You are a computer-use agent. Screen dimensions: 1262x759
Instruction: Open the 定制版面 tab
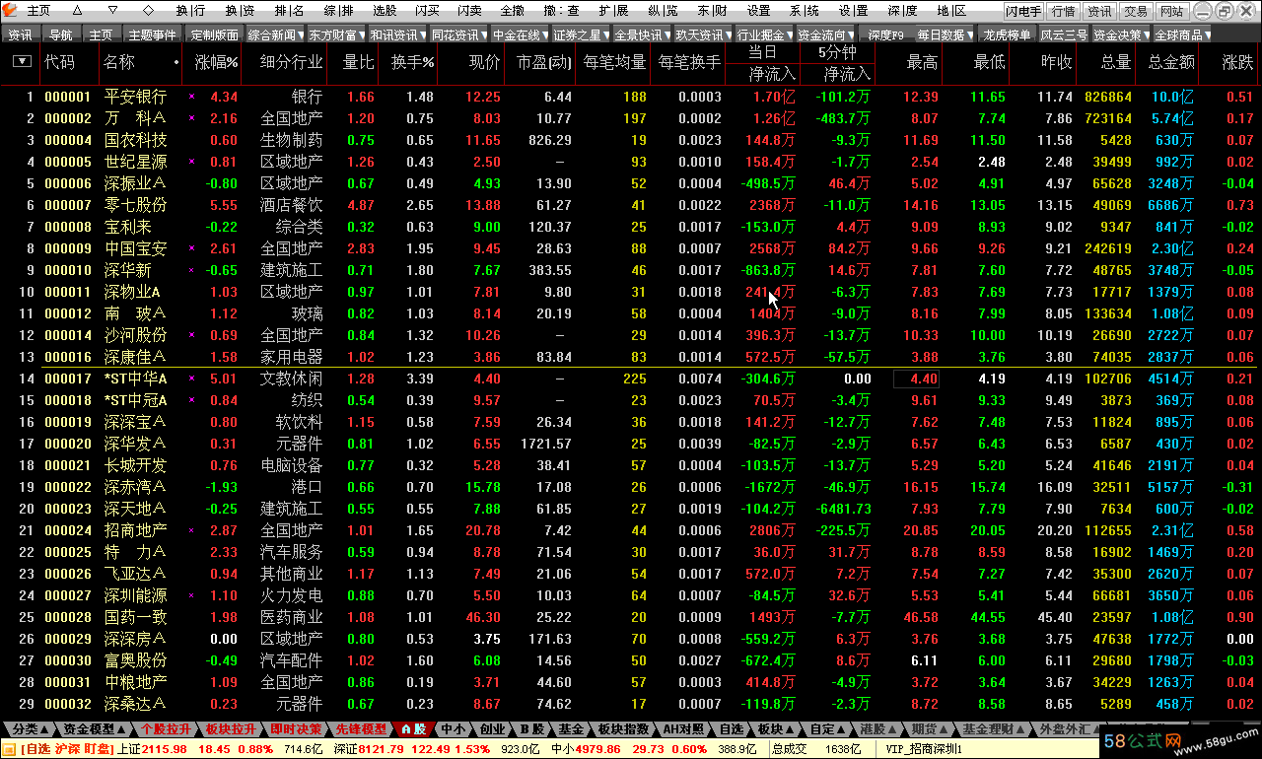tap(214, 34)
